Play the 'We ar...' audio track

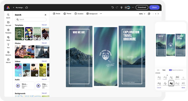(18, 86)
